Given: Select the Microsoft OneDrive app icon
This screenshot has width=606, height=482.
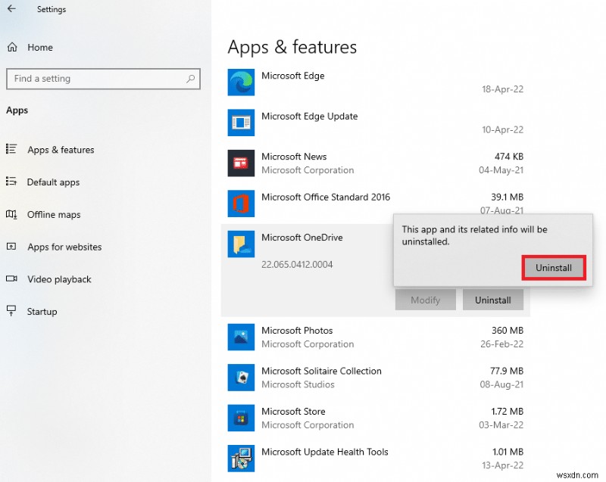Looking at the screenshot, I should [241, 244].
